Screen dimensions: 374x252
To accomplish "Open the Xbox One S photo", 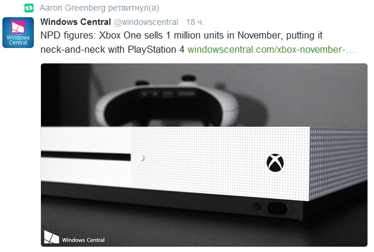I will (204, 155).
